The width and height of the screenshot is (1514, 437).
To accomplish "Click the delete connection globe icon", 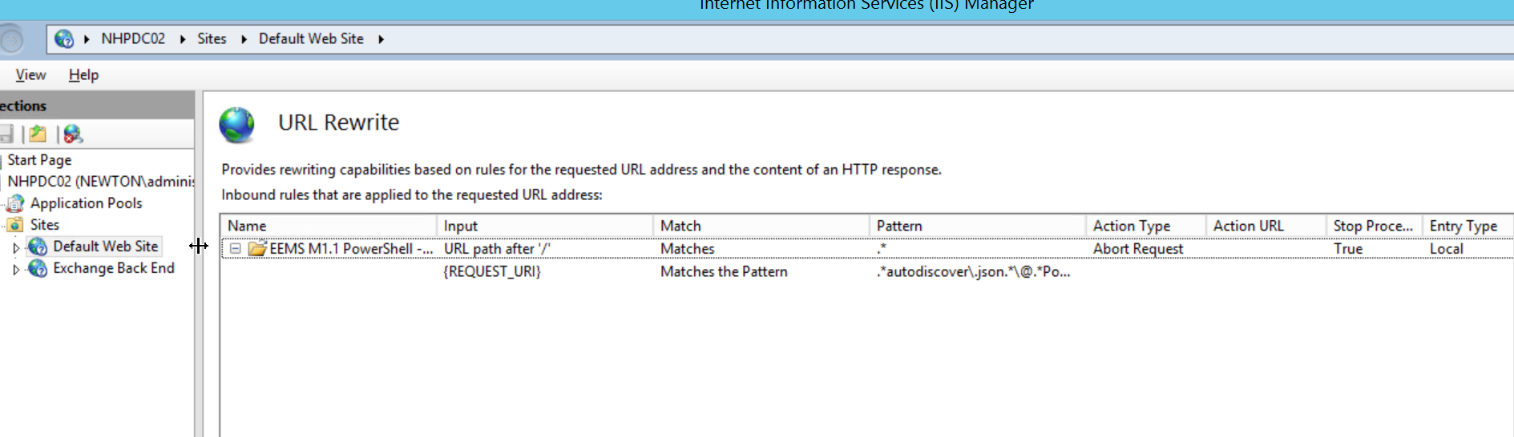I will [73, 134].
